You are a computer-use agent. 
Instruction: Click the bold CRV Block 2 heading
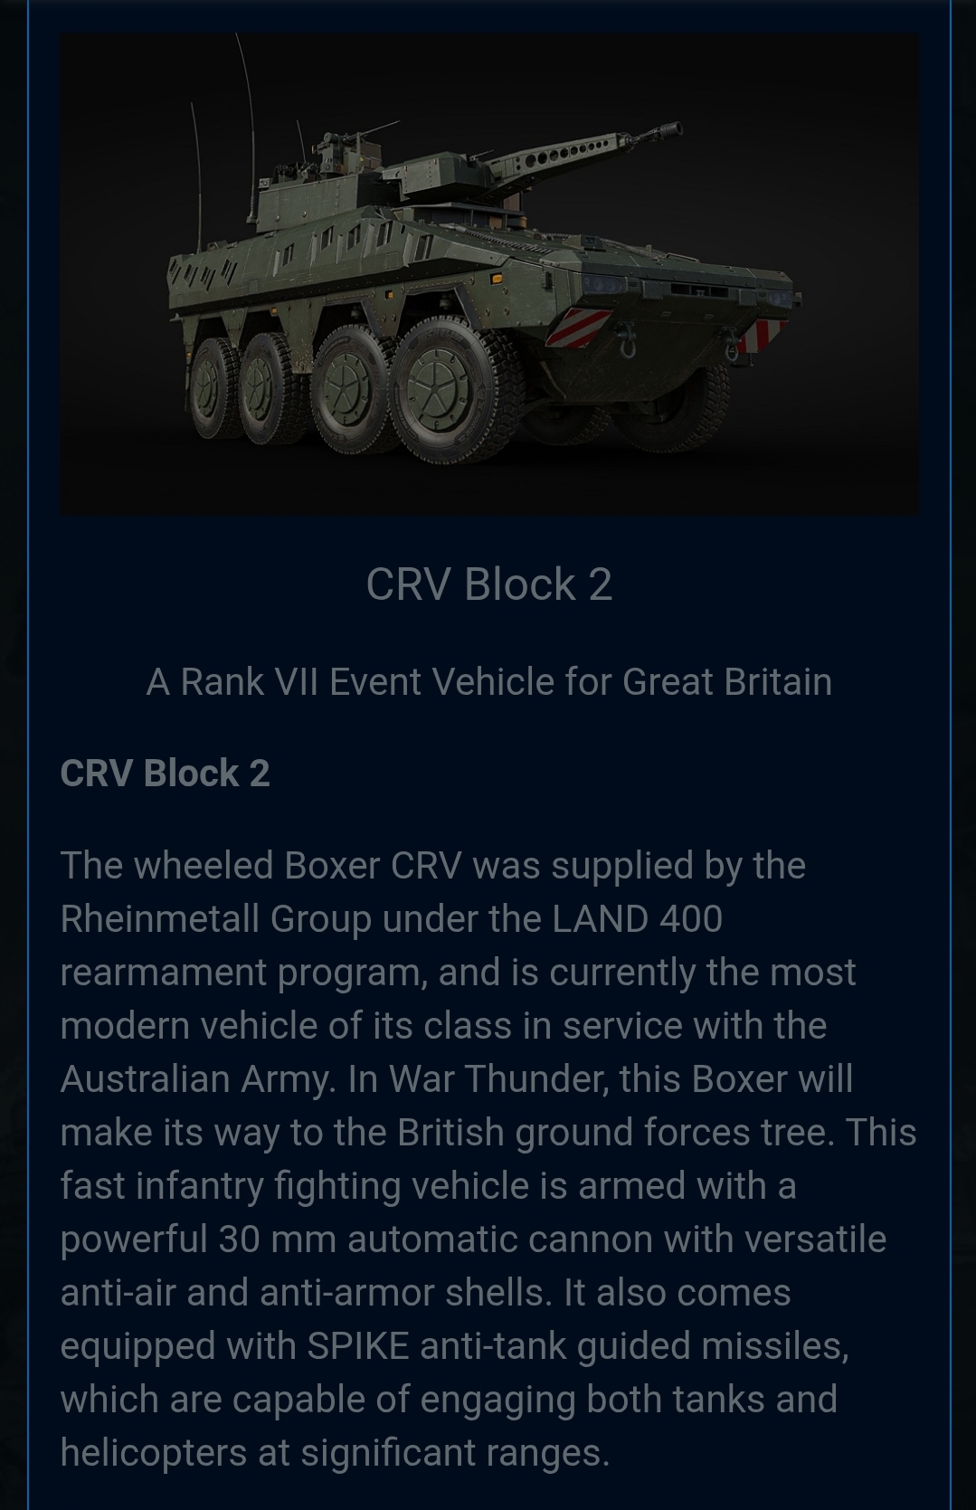(165, 773)
